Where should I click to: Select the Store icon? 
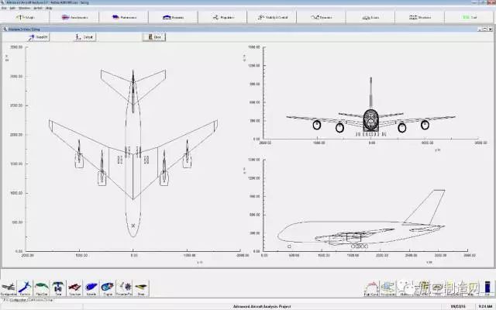click(x=141, y=288)
